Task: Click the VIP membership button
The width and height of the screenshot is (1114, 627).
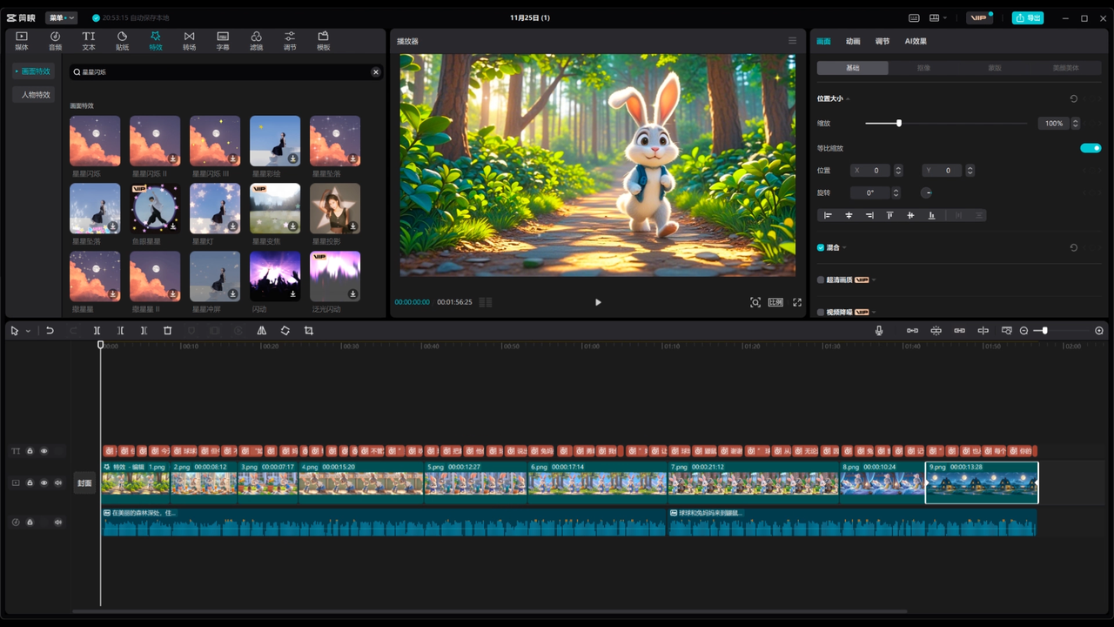Action: pyautogui.click(x=980, y=17)
